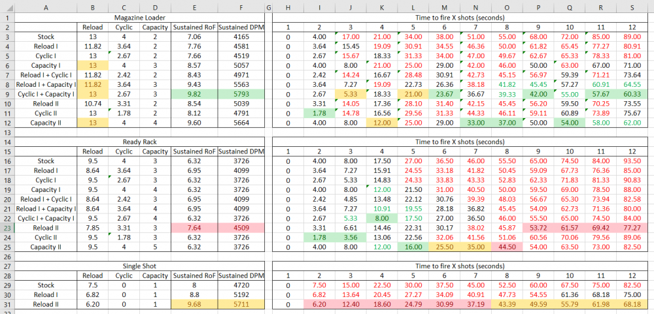Select the pink 4509 Sustained DPM cell
Image resolution: width=654 pixels, height=314 pixels.
[241, 228]
